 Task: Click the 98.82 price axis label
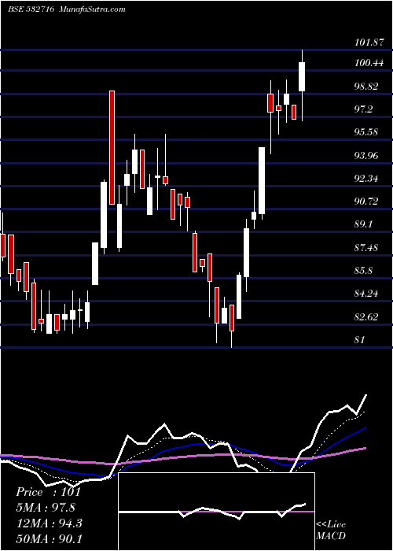pos(366,86)
